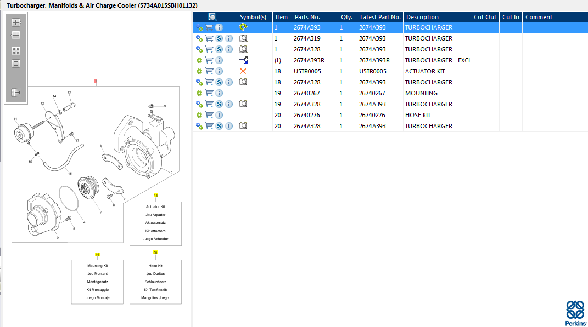Sort by the Symbol(s) column header

pyautogui.click(x=253, y=17)
